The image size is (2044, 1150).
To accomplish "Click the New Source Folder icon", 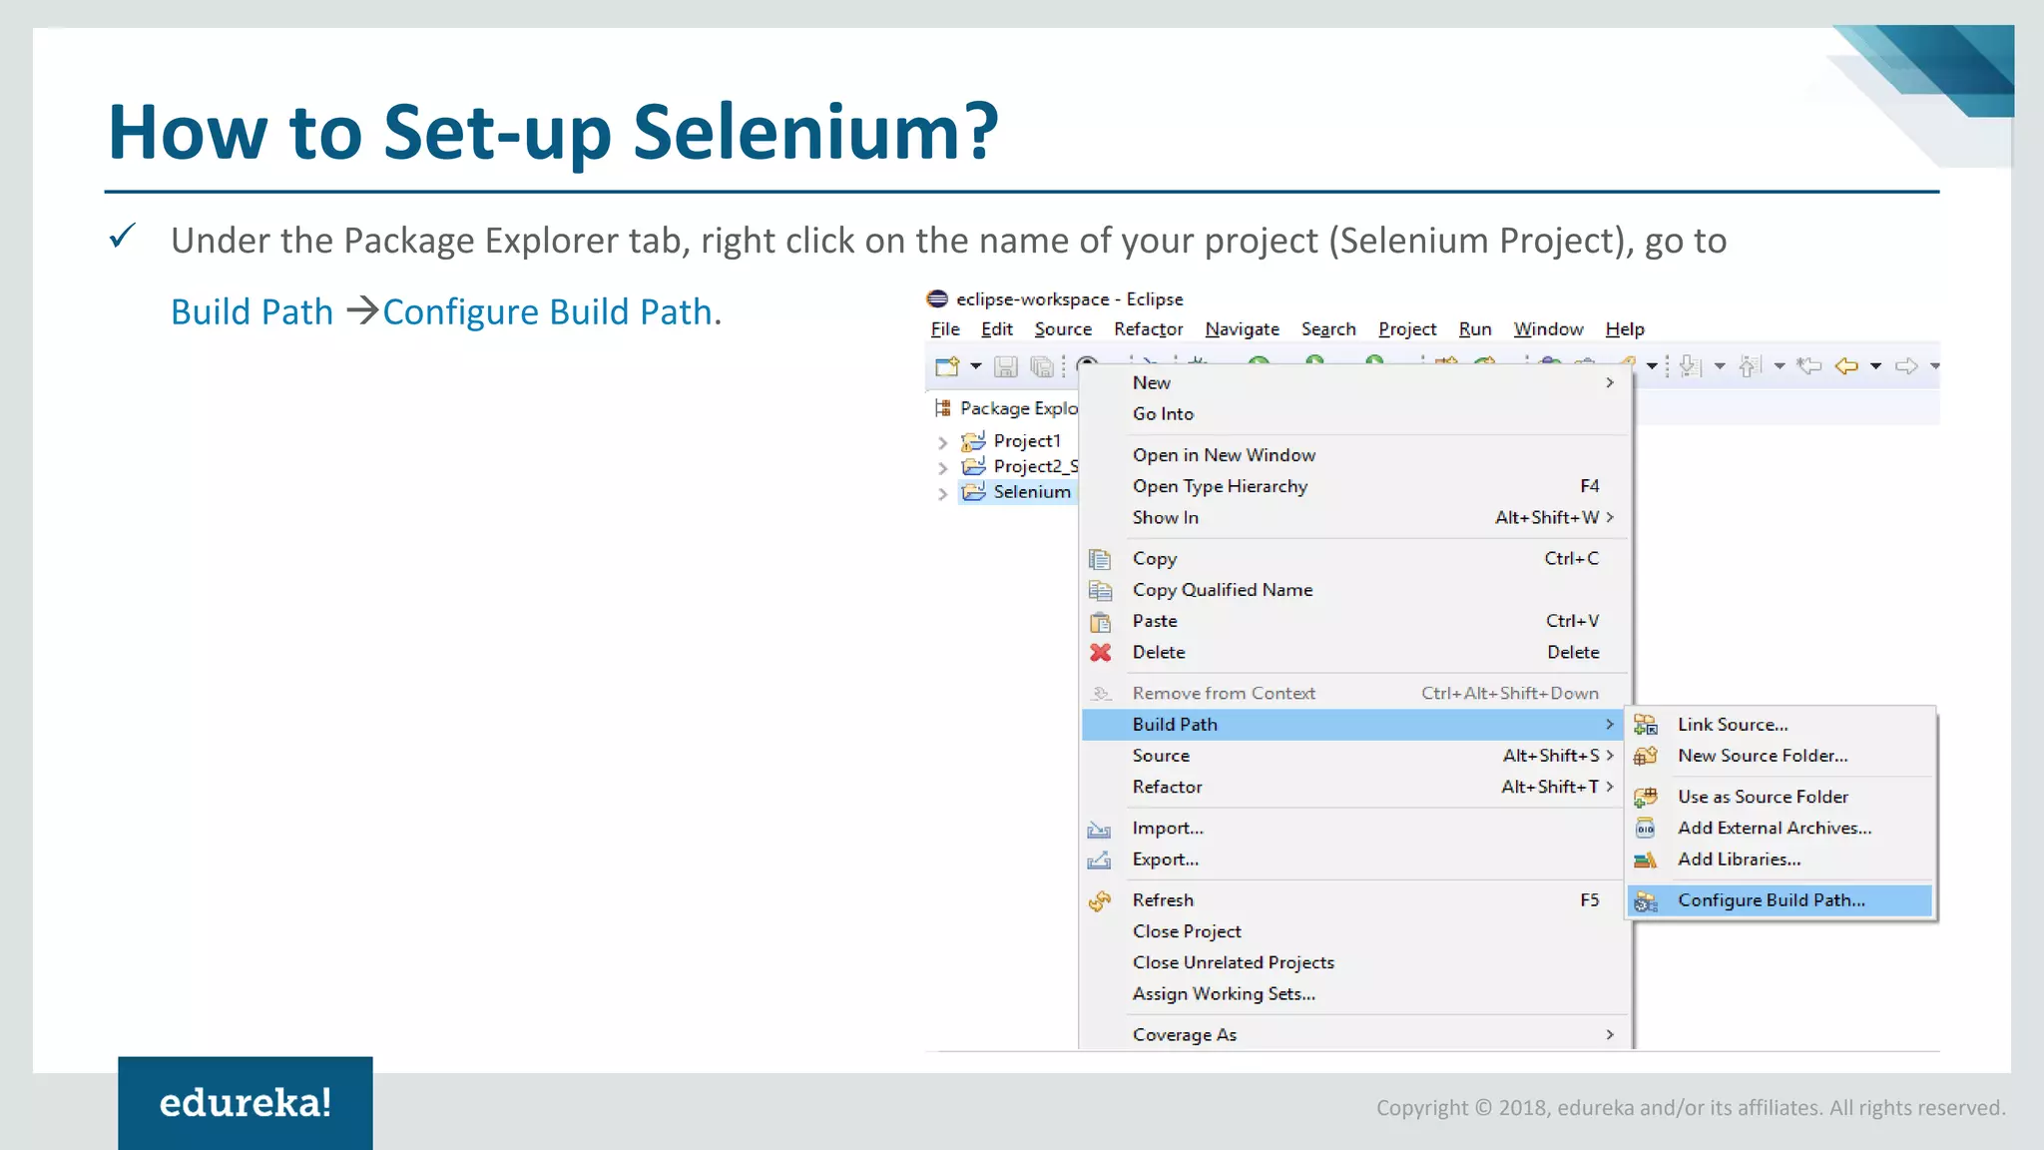I will pos(1645,756).
